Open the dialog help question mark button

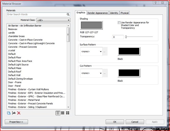click(155, 3)
